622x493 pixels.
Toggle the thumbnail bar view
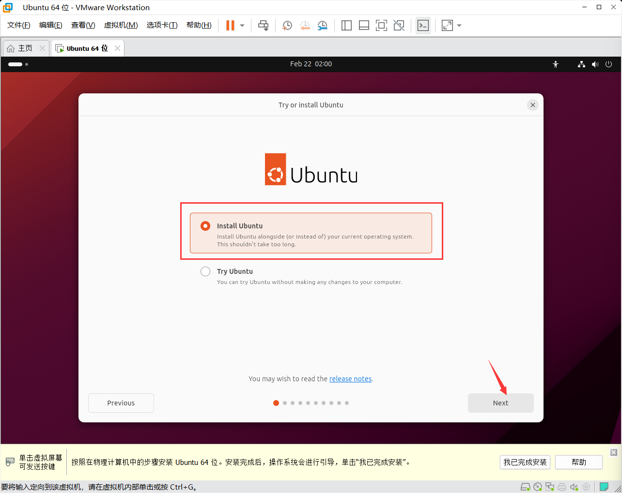[364, 26]
